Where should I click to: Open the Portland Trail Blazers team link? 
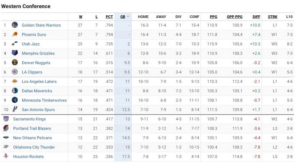(x=32, y=128)
